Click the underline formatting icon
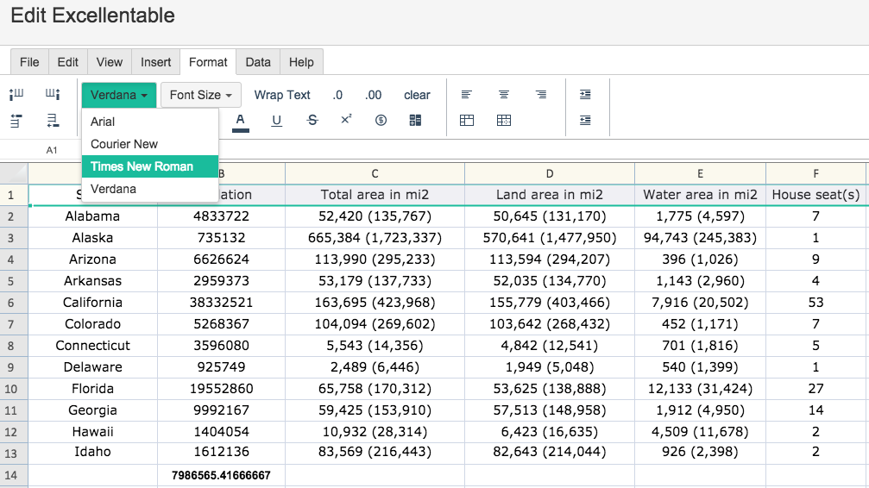Viewport: 869px width, 488px height. (276, 121)
